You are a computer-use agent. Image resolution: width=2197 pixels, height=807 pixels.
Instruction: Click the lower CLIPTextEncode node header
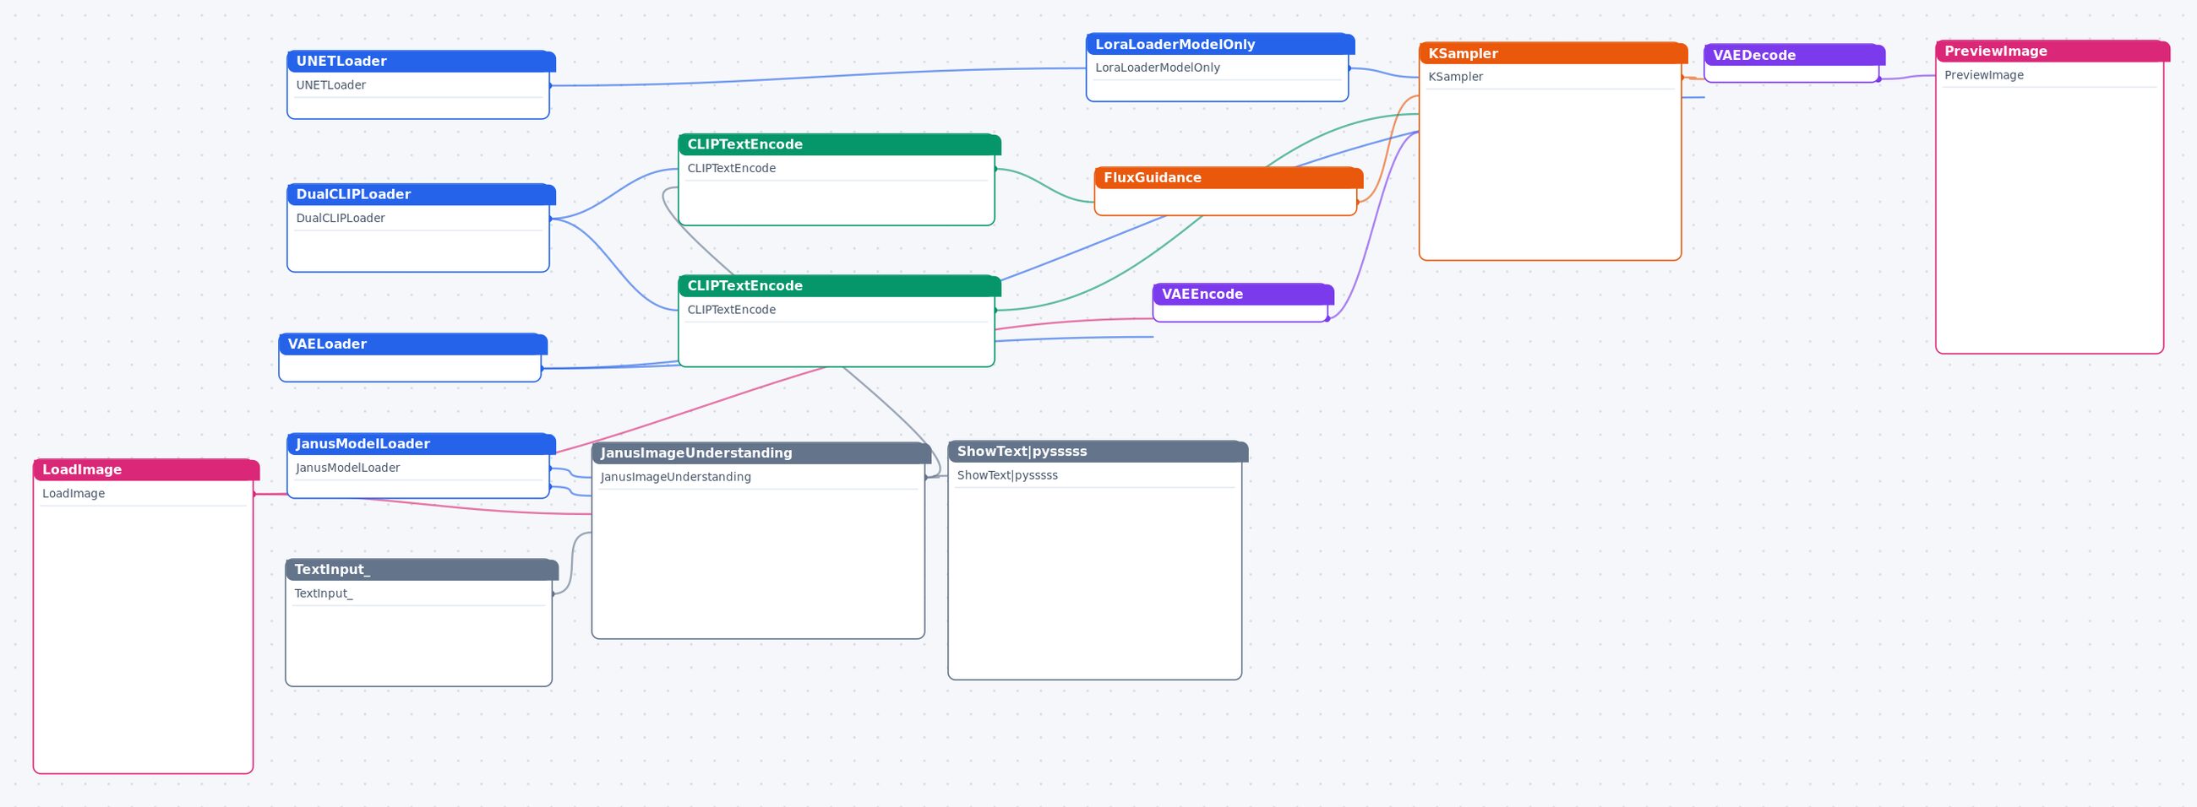[839, 286]
